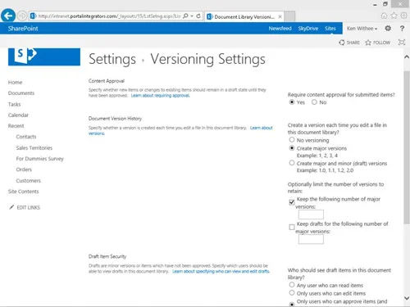
Task: Open the Newsfeed link
Action: click(x=280, y=29)
